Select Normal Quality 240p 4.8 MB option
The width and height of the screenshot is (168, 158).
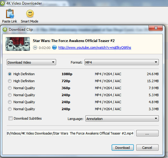coord(10,102)
